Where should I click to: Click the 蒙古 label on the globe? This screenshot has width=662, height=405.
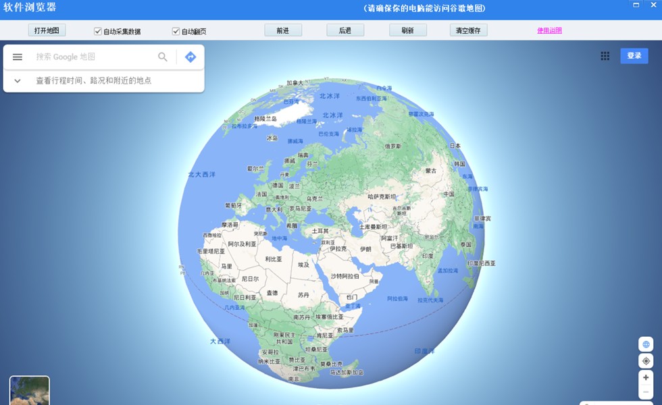[x=431, y=171]
